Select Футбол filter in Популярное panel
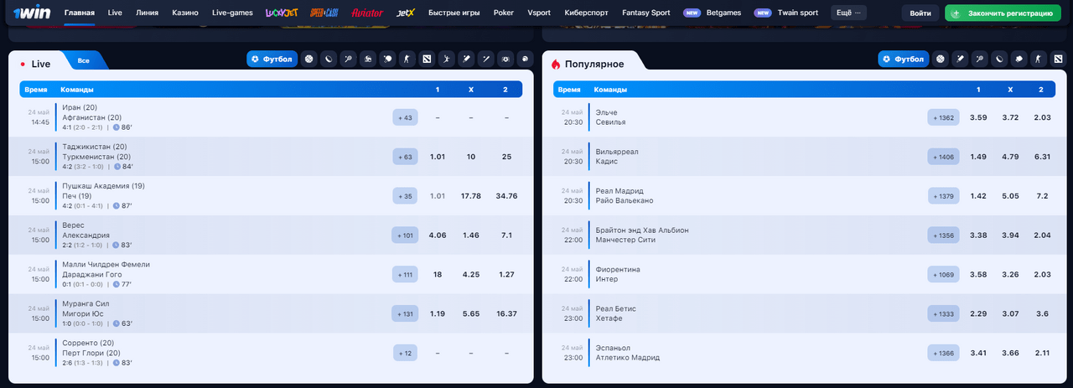Screen dimensions: 1073x388 click(x=903, y=59)
